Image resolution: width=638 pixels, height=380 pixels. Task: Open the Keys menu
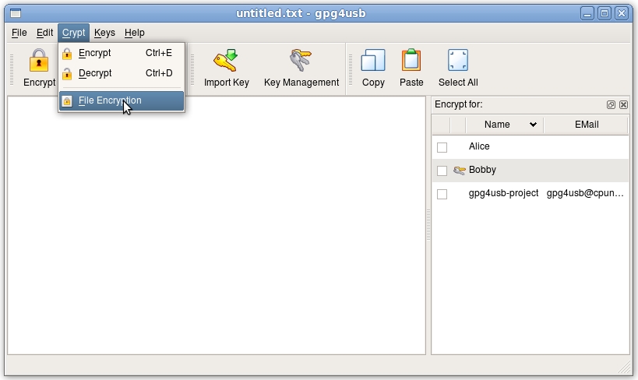pos(104,33)
